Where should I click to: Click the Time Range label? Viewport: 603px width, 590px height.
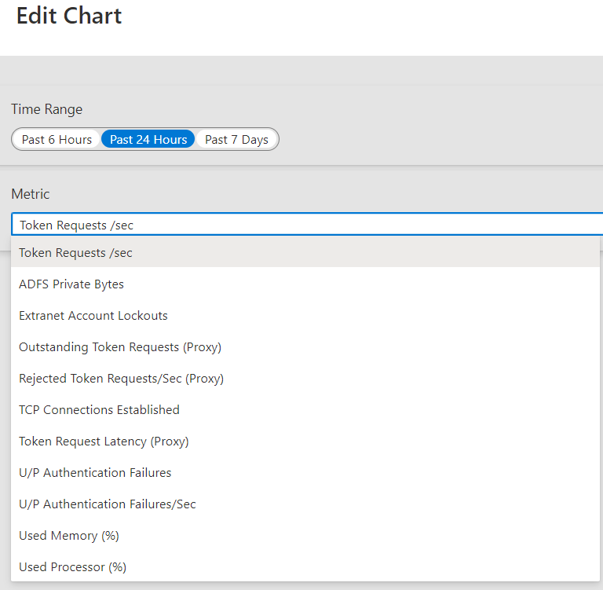[x=46, y=109]
